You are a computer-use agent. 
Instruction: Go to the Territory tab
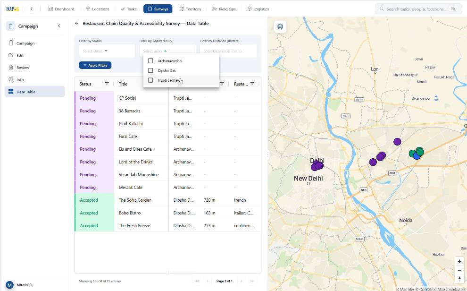190,9
